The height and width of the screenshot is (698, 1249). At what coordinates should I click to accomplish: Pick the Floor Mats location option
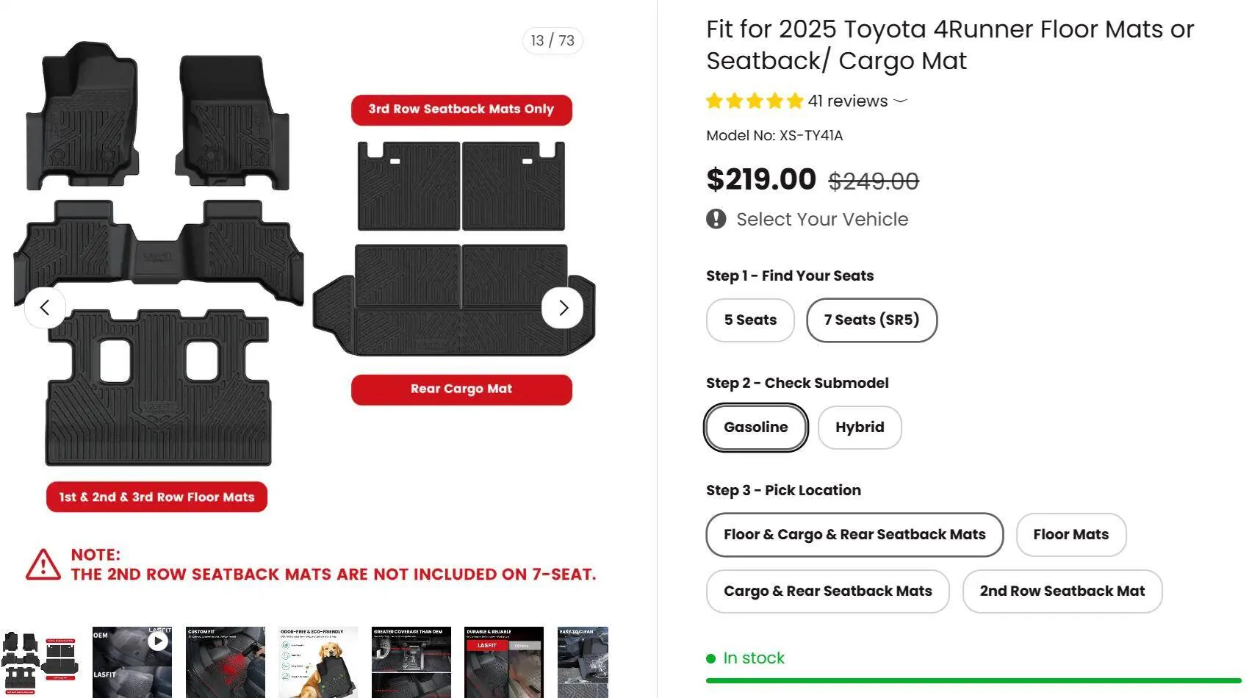1070,534
